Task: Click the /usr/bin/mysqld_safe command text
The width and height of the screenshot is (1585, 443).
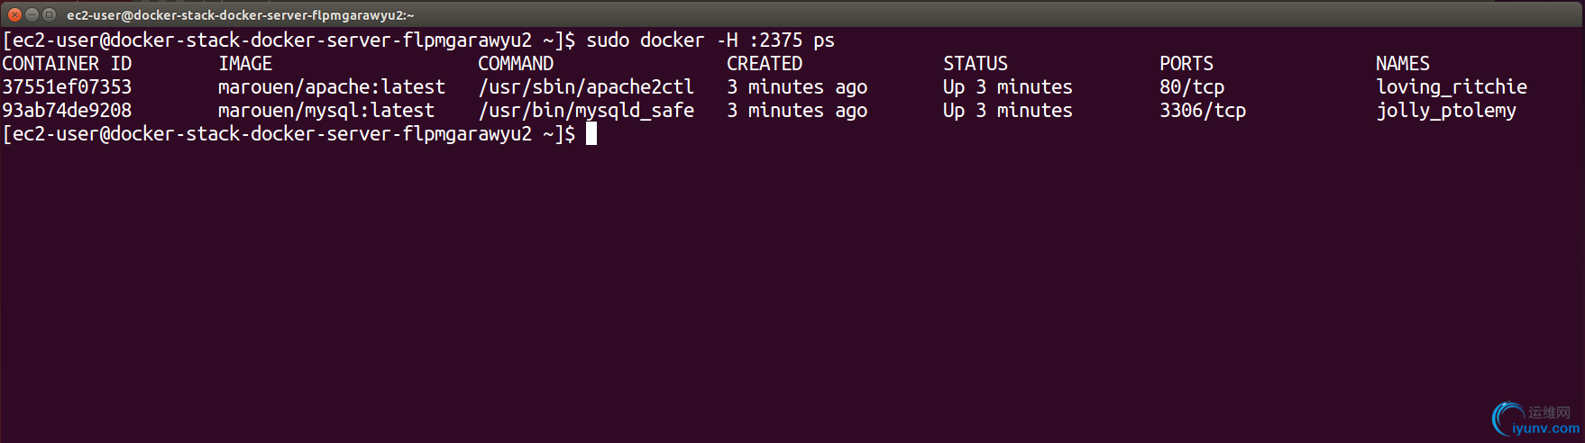Action: tap(586, 111)
